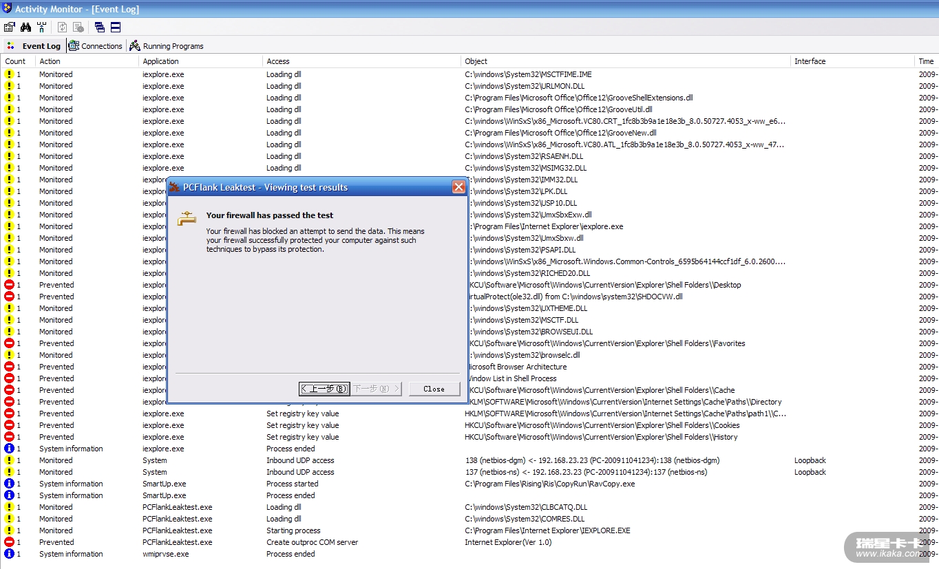
Task: Open the Connections tab
Action: point(96,46)
